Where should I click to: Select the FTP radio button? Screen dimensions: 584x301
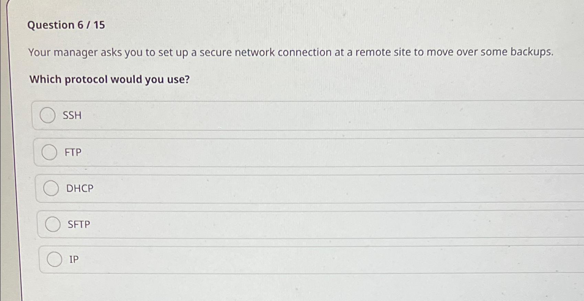click(x=50, y=152)
